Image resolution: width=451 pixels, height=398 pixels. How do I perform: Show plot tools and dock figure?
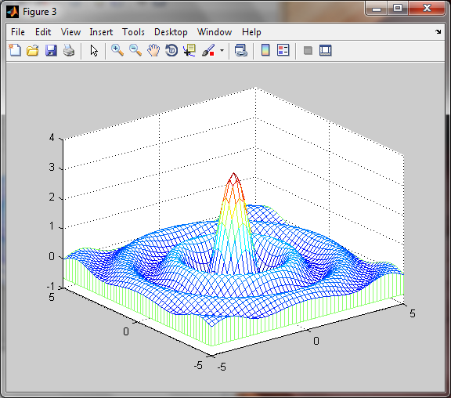tap(326, 50)
